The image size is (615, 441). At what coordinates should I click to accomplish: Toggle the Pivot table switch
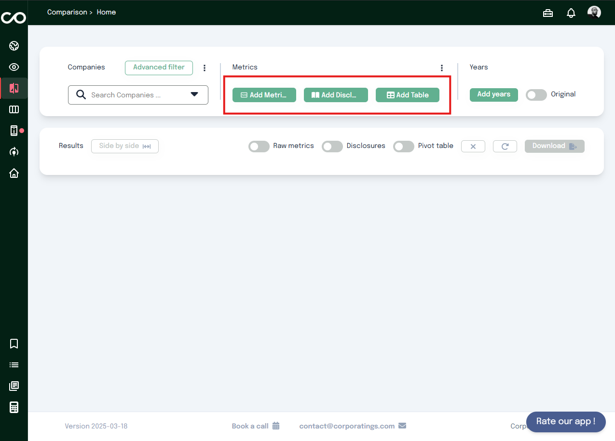click(404, 147)
